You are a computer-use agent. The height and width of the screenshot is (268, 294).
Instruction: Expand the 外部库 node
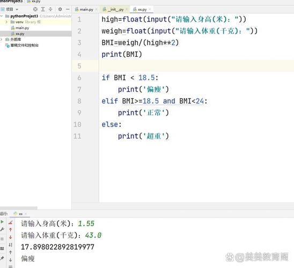(x=2, y=39)
